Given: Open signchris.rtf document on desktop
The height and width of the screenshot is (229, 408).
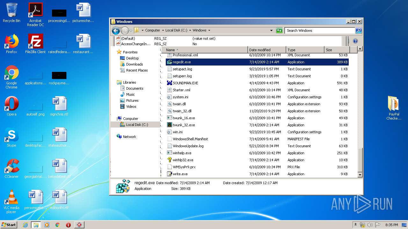Looking at the screenshot, I should (x=59, y=106).
